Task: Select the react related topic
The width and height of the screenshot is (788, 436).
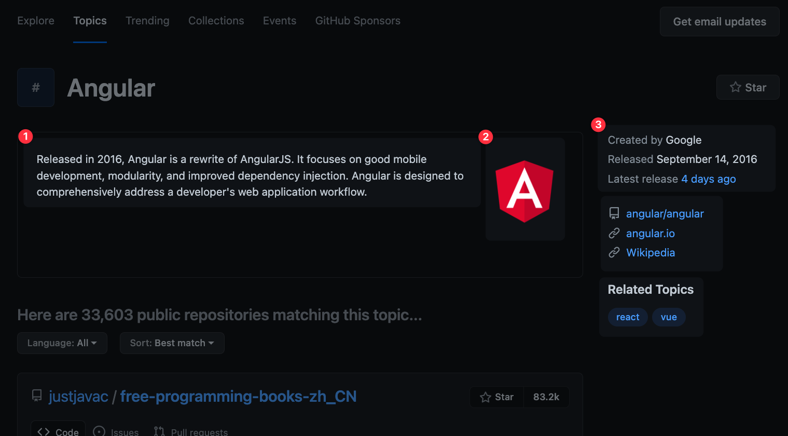Action: coord(627,317)
